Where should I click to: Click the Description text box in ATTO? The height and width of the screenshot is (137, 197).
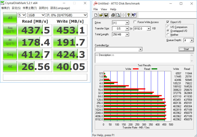(x=143, y=58)
